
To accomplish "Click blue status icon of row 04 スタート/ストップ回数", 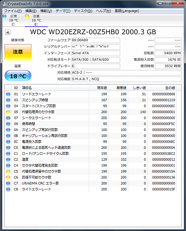I will (x=8, y=106).
